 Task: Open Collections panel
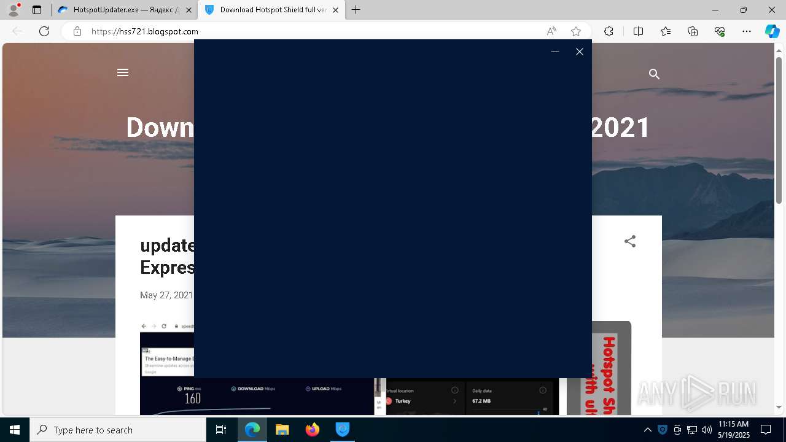click(x=693, y=31)
